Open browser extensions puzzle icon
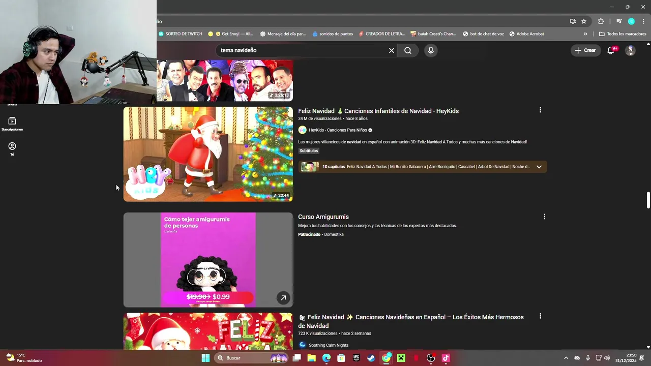The width and height of the screenshot is (651, 366). pos(601,21)
